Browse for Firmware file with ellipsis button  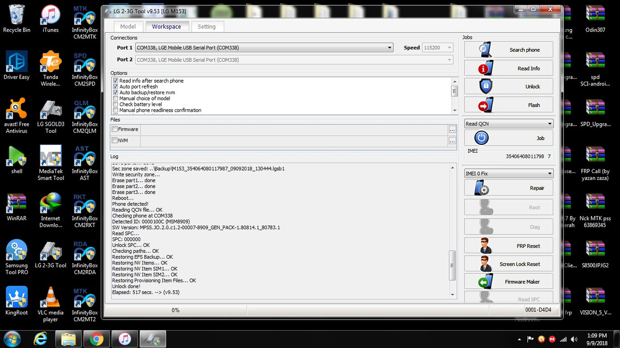(x=452, y=130)
